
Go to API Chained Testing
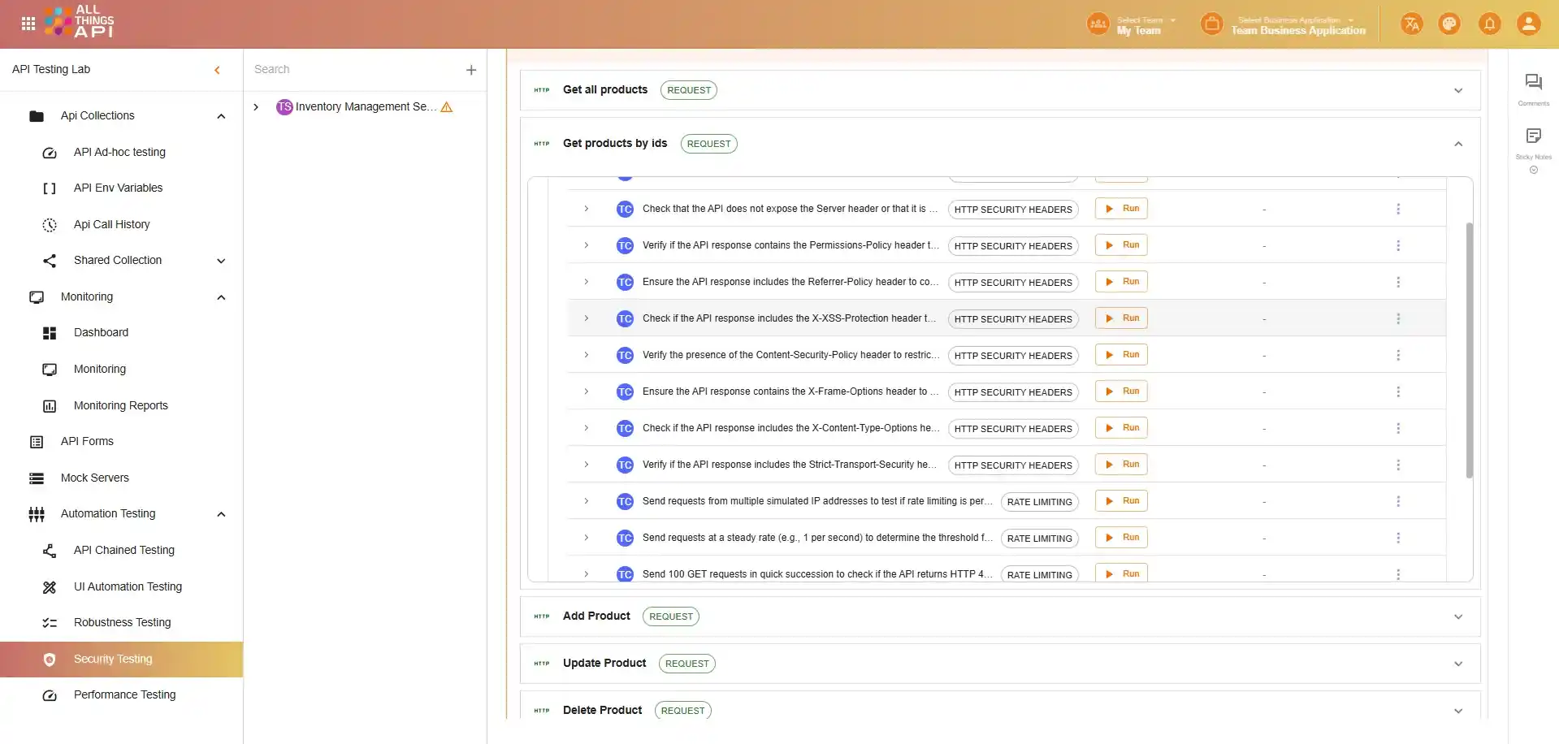coord(123,551)
